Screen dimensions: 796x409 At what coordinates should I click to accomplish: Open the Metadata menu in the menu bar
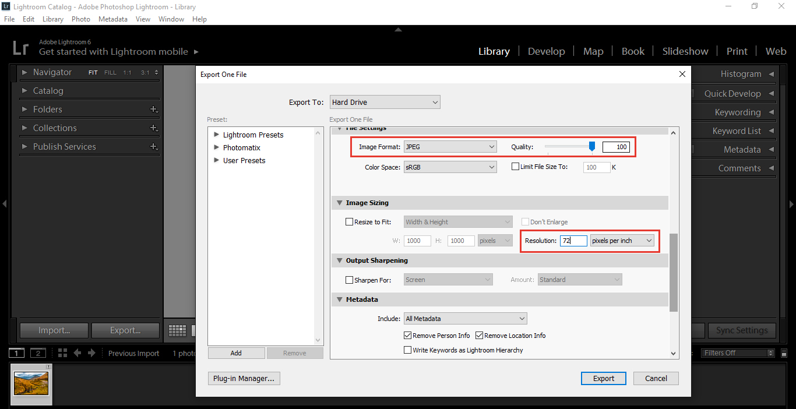(x=113, y=19)
